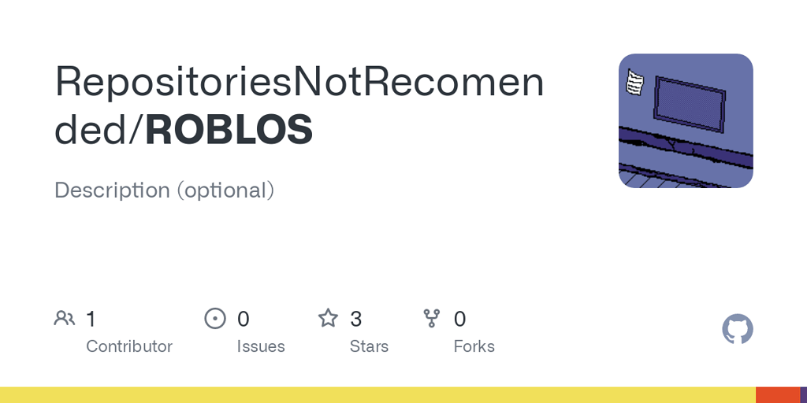
Task: Click the GitHub Octocat logo
Action: [x=738, y=329]
